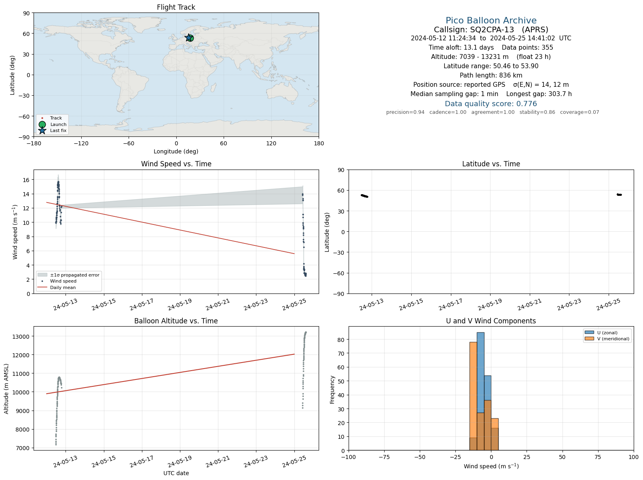The width and height of the screenshot is (643, 480).
Task: Click the tallest orange V histogram bar
Action: pyautogui.click(x=473, y=396)
